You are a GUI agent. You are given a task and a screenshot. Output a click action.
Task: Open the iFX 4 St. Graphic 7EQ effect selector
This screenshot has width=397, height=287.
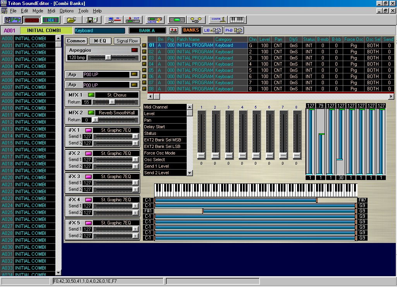pyautogui.click(x=116, y=200)
